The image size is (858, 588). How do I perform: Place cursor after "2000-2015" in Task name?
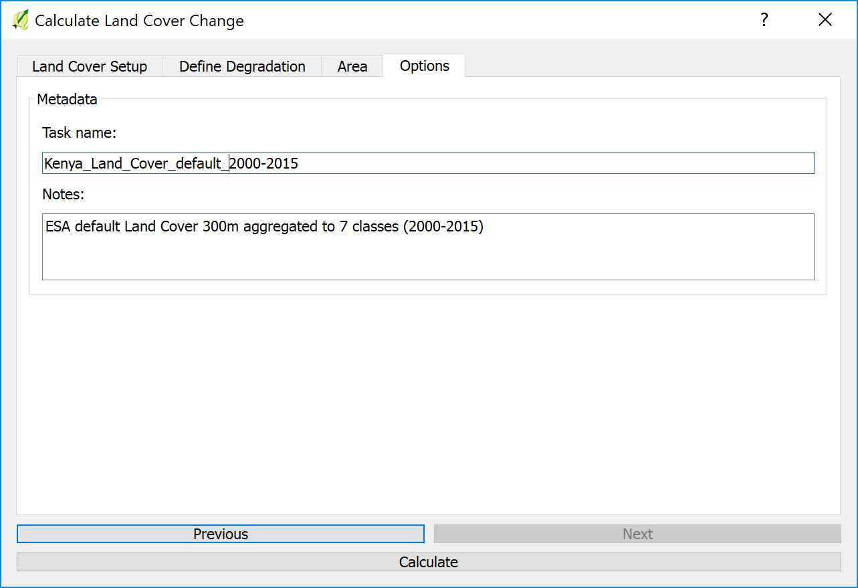(x=300, y=163)
